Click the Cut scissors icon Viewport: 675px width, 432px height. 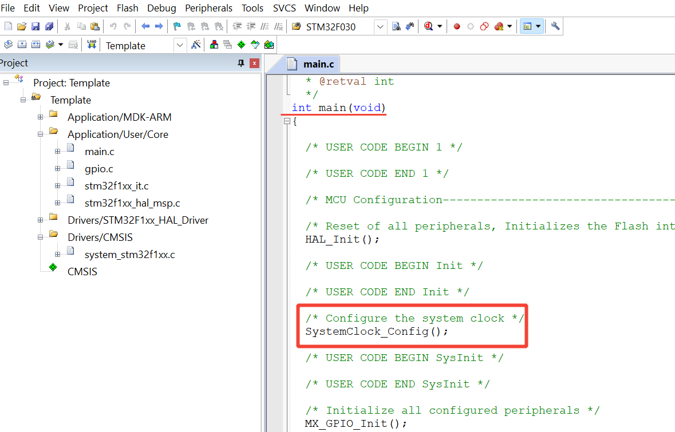67,26
